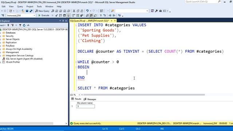Click the Undo arrow icon

tap(87, 11)
